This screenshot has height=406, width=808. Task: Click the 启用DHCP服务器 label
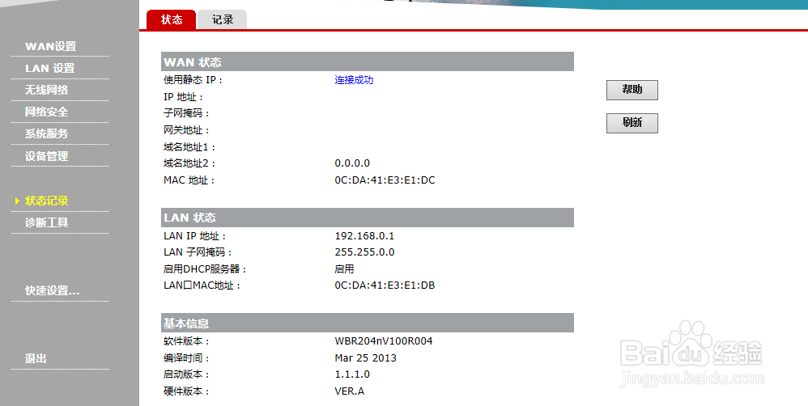click(x=205, y=269)
